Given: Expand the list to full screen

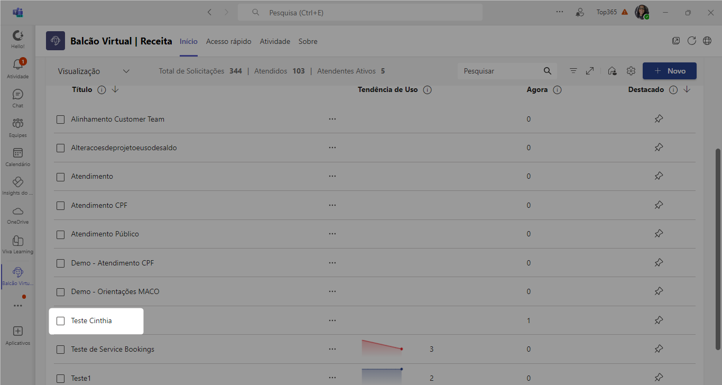Looking at the screenshot, I should [x=590, y=71].
